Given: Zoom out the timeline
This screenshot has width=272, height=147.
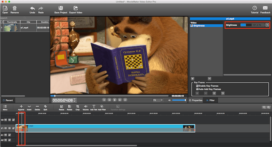Looking at the screenshot, I should click(x=264, y=107).
